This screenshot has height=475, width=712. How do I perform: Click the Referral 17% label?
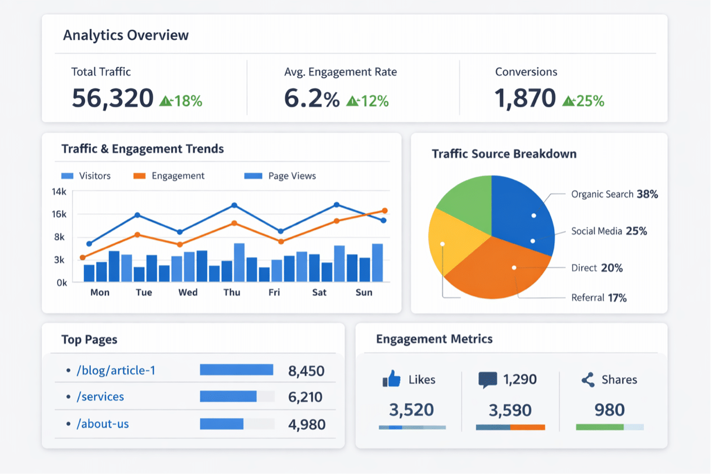click(599, 298)
